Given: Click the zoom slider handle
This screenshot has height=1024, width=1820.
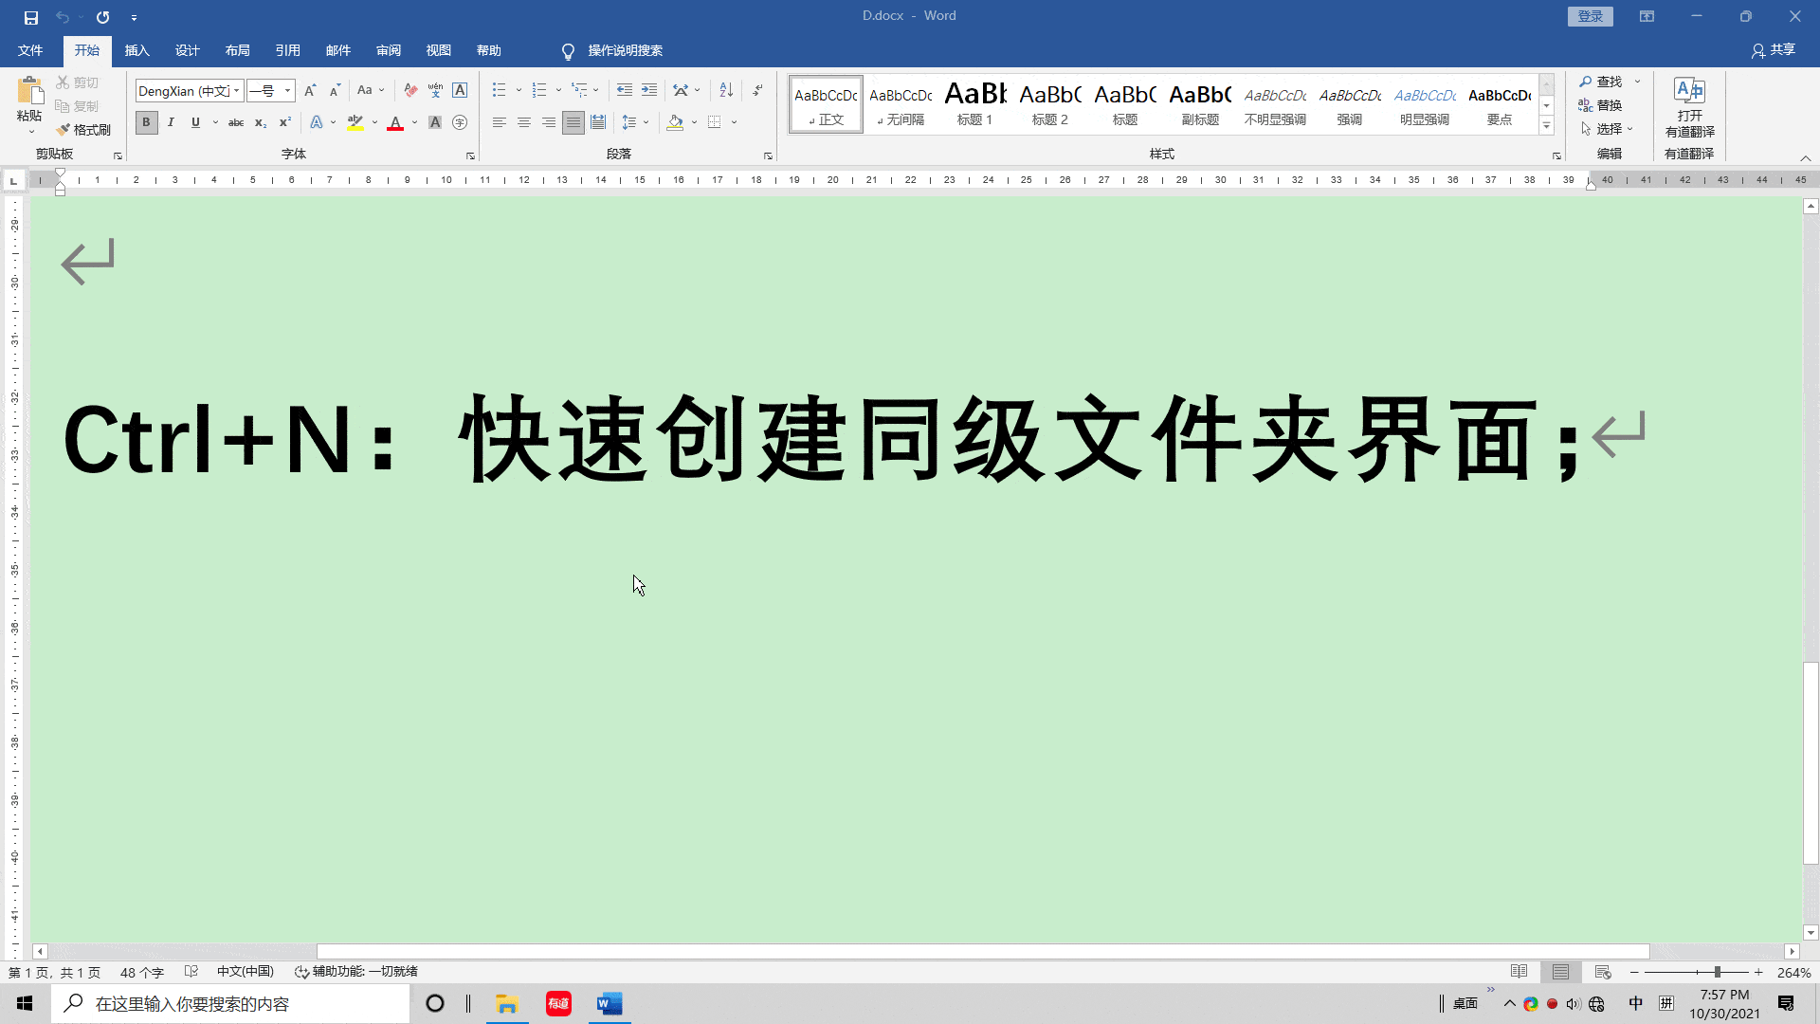Looking at the screenshot, I should click(1717, 972).
